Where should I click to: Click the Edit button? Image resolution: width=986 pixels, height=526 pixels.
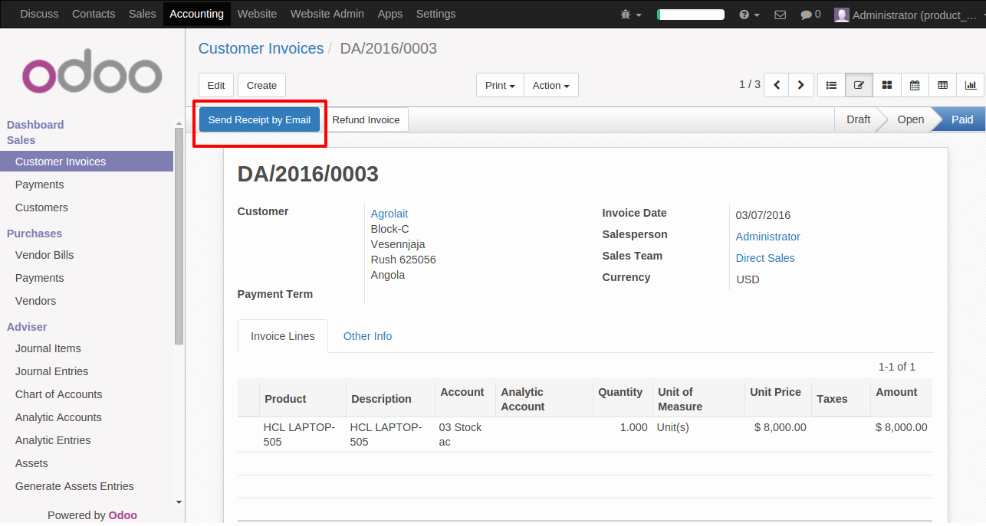pyautogui.click(x=216, y=85)
